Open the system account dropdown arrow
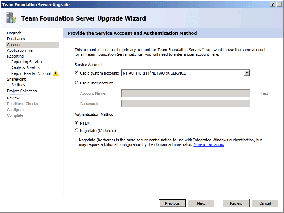Image resolution: width=284 pixels, height=213 pixels. point(247,73)
